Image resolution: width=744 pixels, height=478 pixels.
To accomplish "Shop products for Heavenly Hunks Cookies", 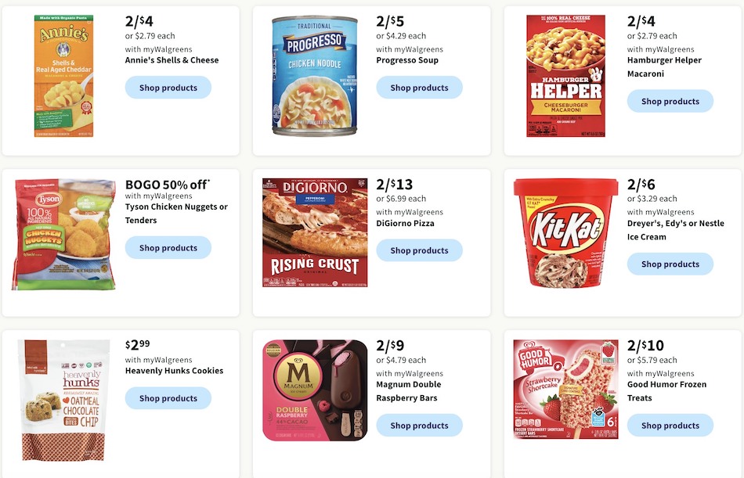I will click(x=168, y=398).
